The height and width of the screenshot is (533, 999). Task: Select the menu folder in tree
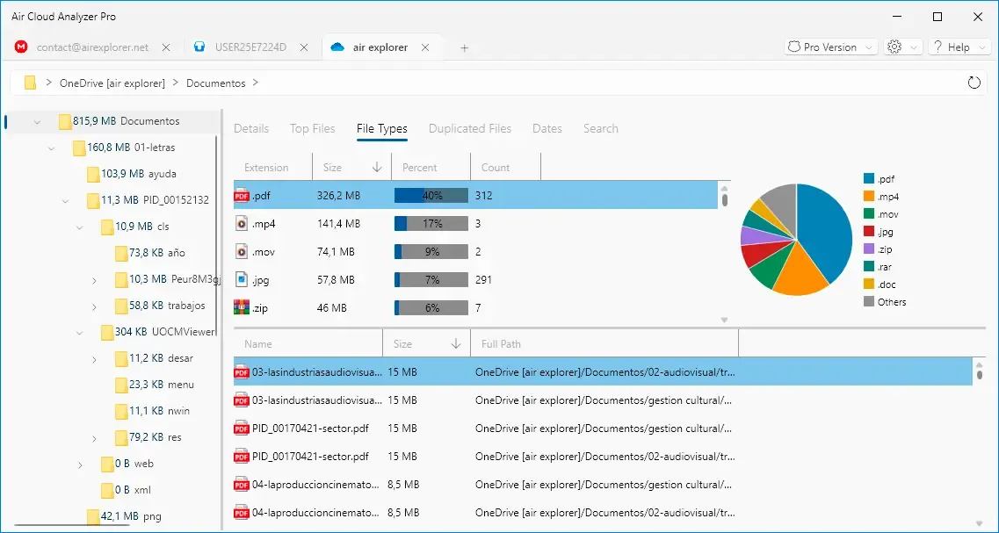click(x=154, y=385)
